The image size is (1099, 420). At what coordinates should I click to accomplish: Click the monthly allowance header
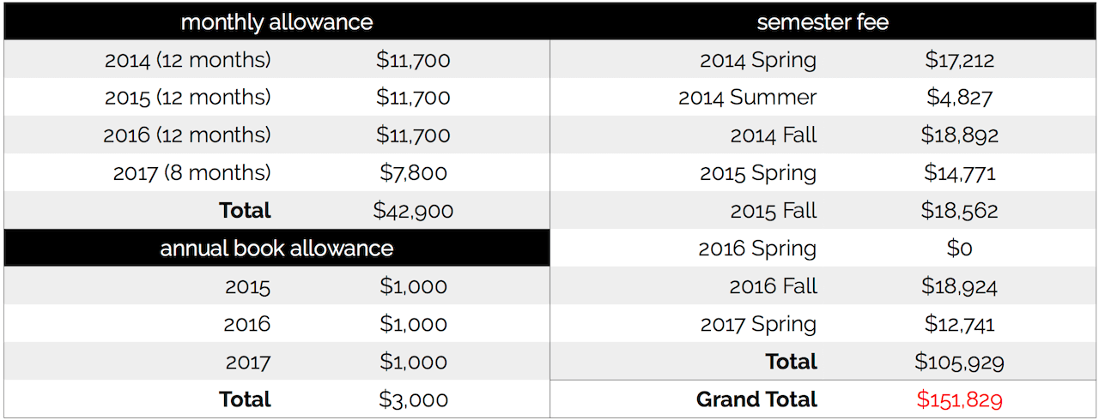pos(276,22)
